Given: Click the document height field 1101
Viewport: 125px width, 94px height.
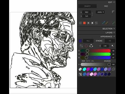Looking at the screenshot, I should tap(86, 16).
